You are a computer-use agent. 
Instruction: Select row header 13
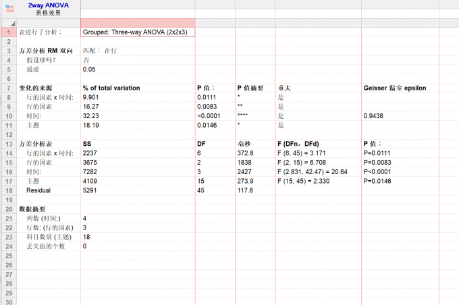(x=9, y=144)
